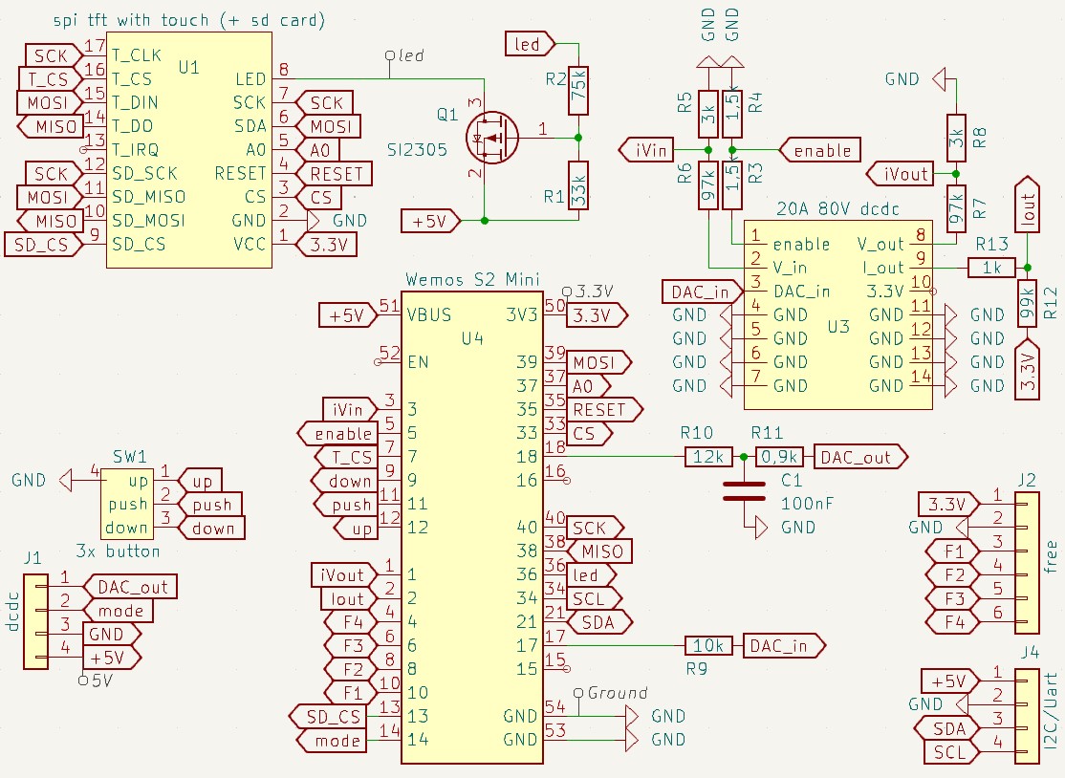Select resistor R9 10k symbol
The width and height of the screenshot is (1065, 778).
(708, 645)
